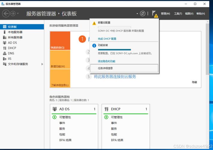Click the yellow warning icon beside 部署后配置
This screenshot has width=213, height=150.
(94, 23)
